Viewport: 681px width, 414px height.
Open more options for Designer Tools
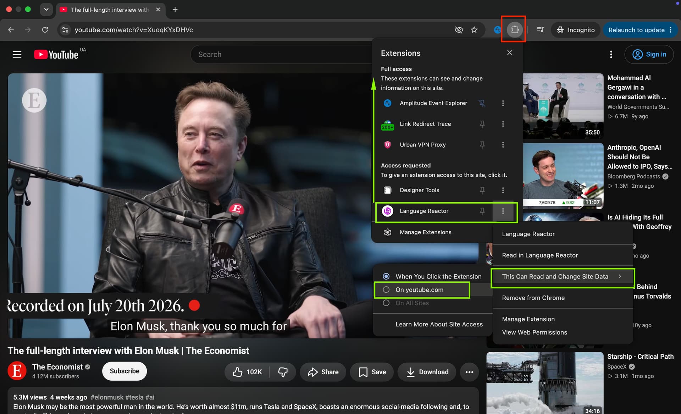pyautogui.click(x=503, y=190)
